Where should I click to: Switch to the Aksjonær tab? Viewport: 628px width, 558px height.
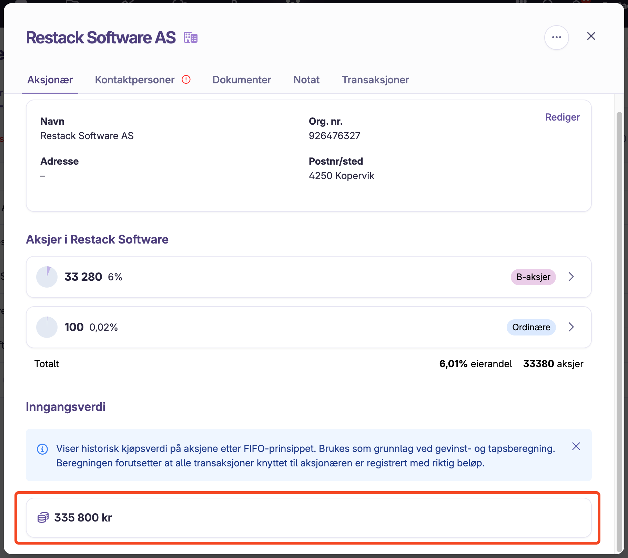(50, 80)
